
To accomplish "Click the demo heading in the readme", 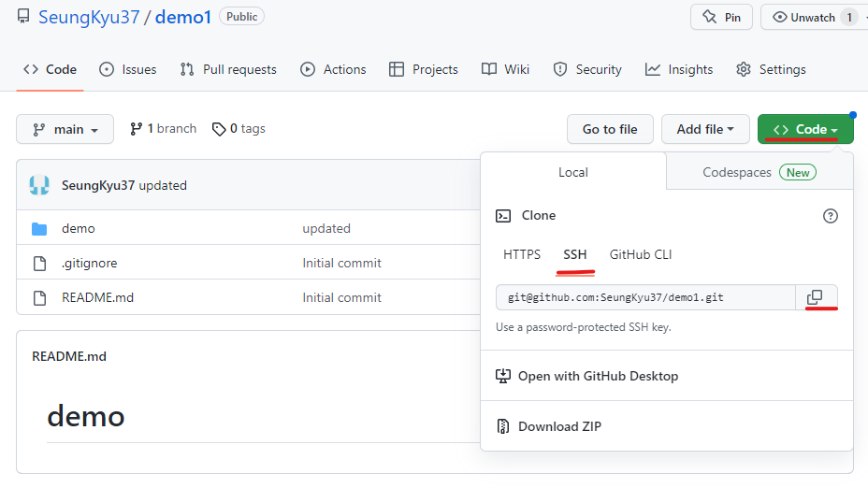I will click(x=86, y=416).
